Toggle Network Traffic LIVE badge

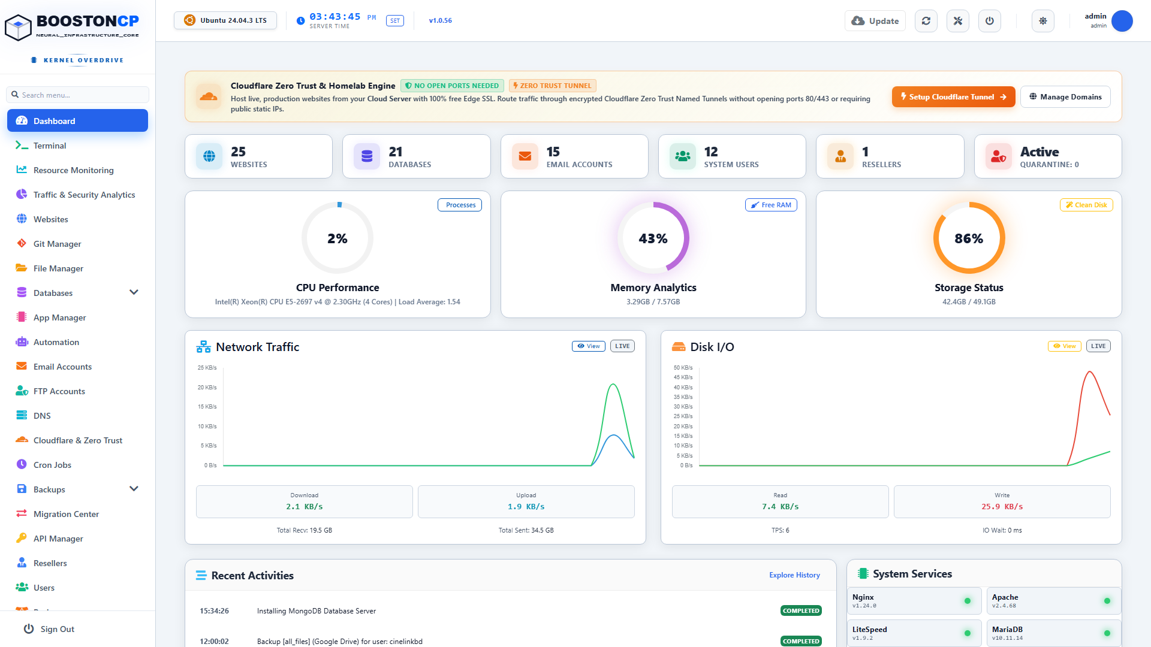(622, 346)
